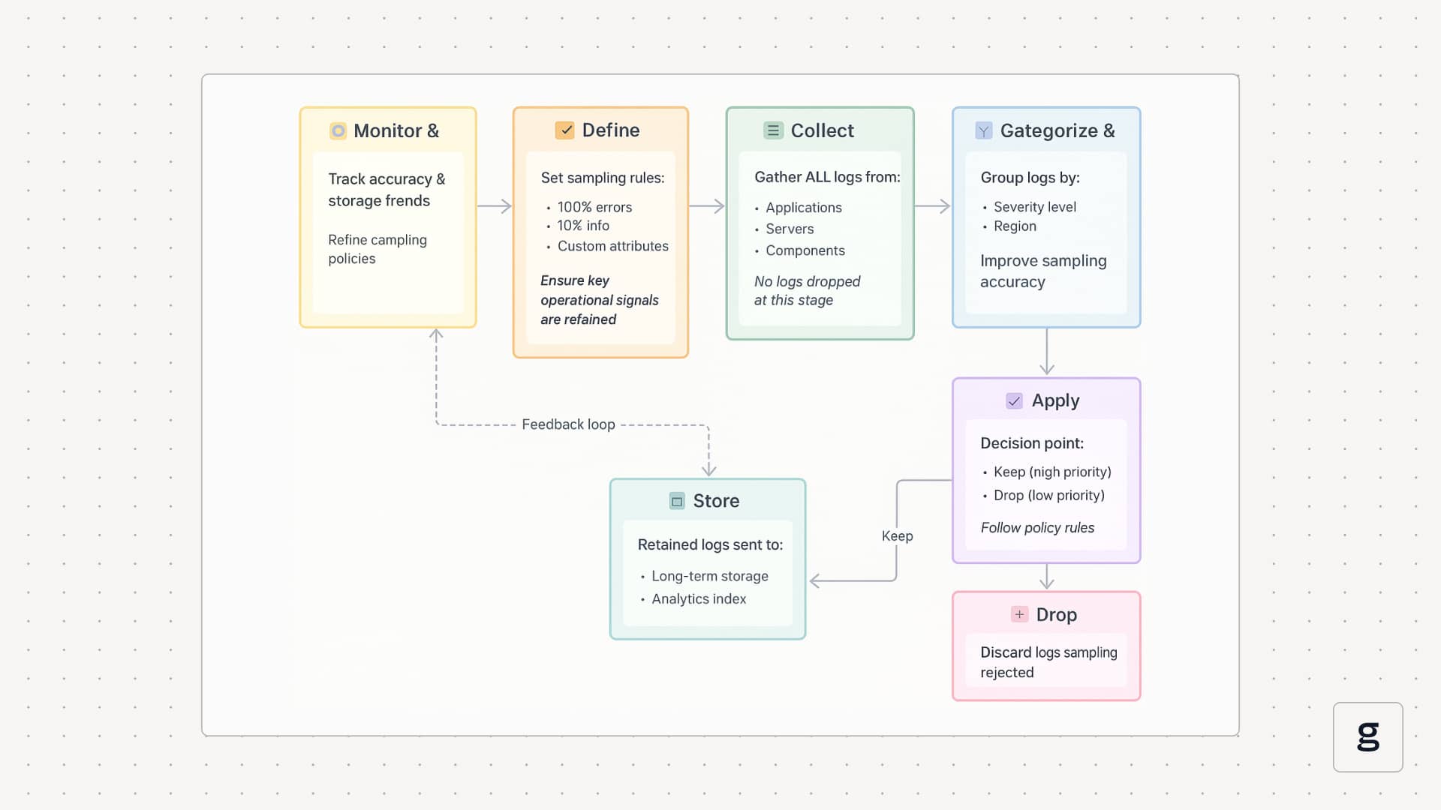The image size is (1441, 810).
Task: Click the Apply node's purple checkmark icon
Action: tap(1014, 401)
